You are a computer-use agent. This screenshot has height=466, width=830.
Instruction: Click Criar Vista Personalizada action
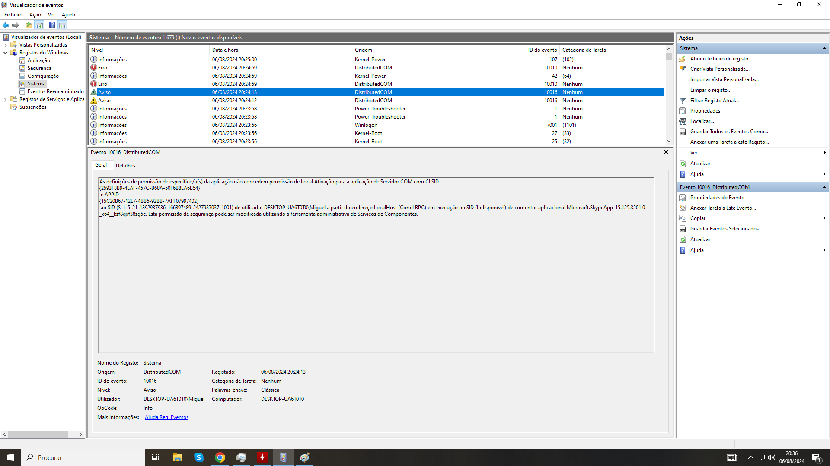coord(719,69)
